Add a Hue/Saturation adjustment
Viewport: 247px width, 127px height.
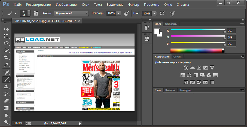click(182, 75)
